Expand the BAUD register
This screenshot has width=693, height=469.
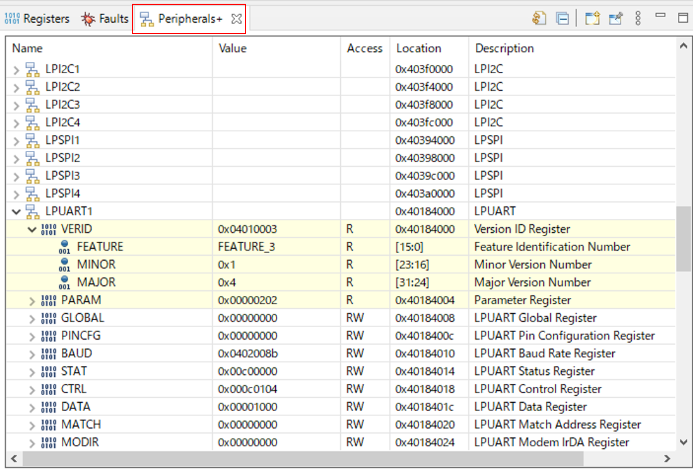point(32,354)
